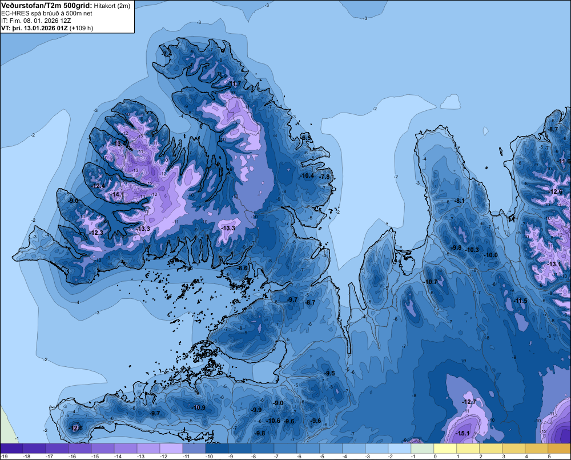Click the -7.8 temperature value

[x=324, y=177]
